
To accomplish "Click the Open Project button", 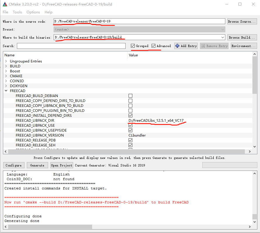I will coord(62,165).
